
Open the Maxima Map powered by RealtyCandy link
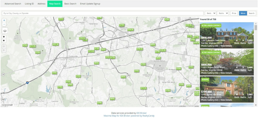(x=129, y=116)
